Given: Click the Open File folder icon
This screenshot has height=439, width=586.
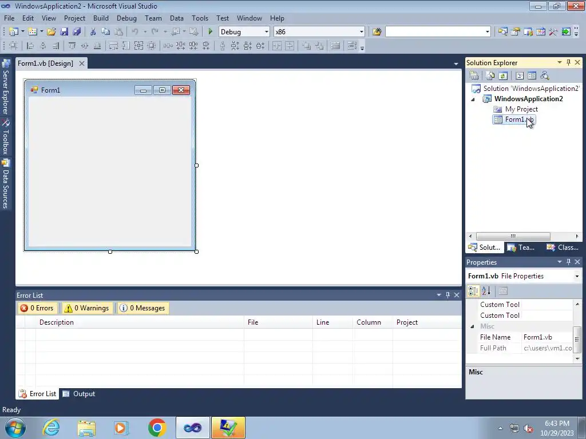Looking at the screenshot, I should point(51,32).
